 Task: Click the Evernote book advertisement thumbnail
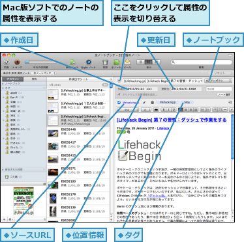point(23,201)
